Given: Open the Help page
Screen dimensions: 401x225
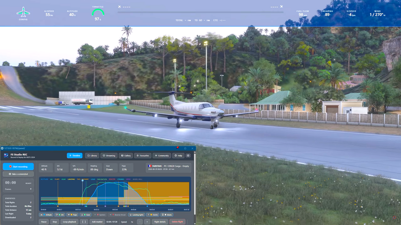Looking at the screenshot, I should tap(178, 156).
